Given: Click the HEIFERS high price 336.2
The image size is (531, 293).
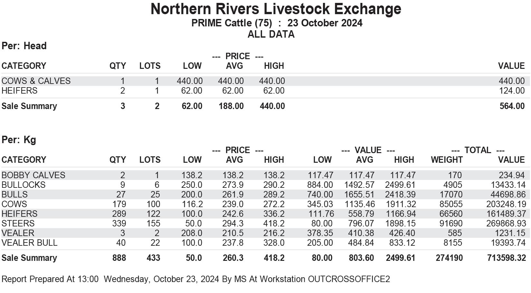Looking at the screenshot, I should click(274, 214).
